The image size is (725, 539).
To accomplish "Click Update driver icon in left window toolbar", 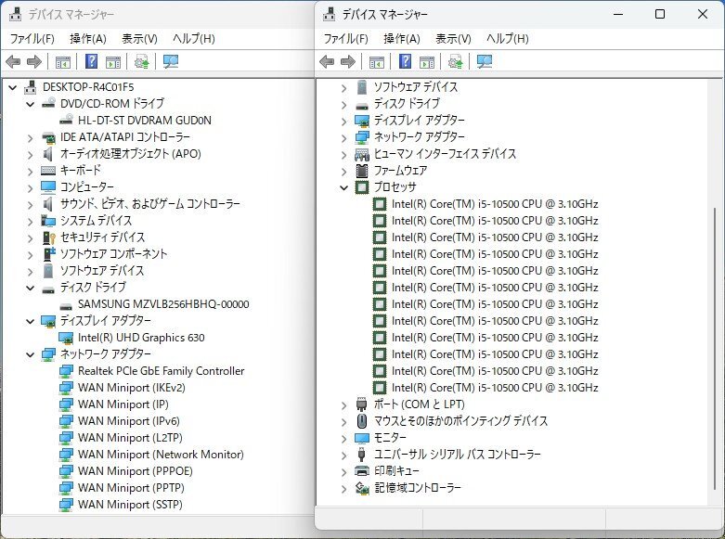I will click(141, 61).
